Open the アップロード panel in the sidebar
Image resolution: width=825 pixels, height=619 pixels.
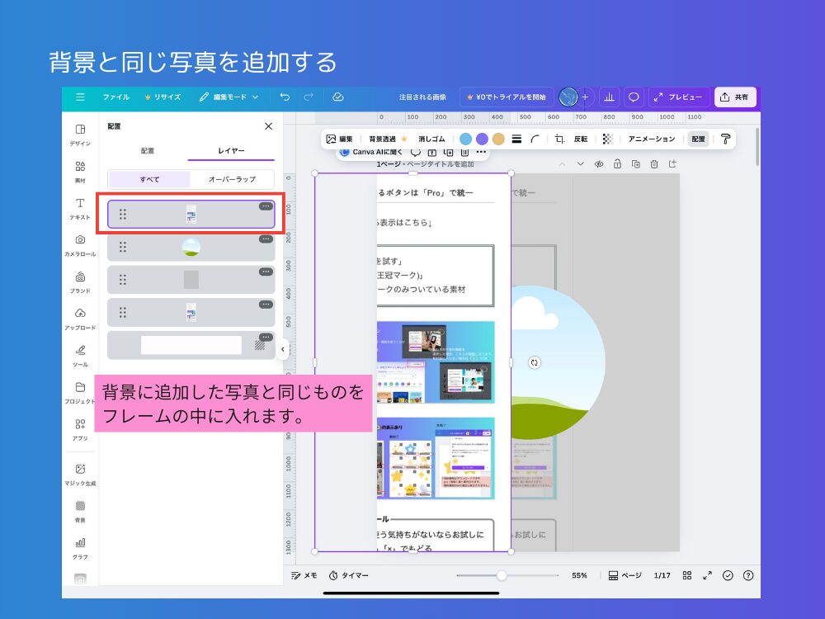coord(79,318)
